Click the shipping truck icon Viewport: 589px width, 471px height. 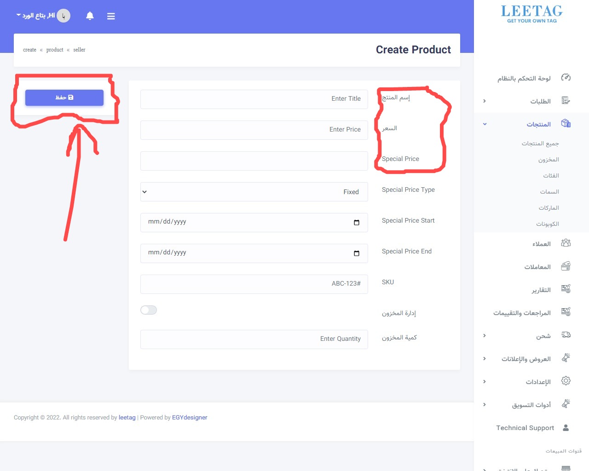pos(566,335)
